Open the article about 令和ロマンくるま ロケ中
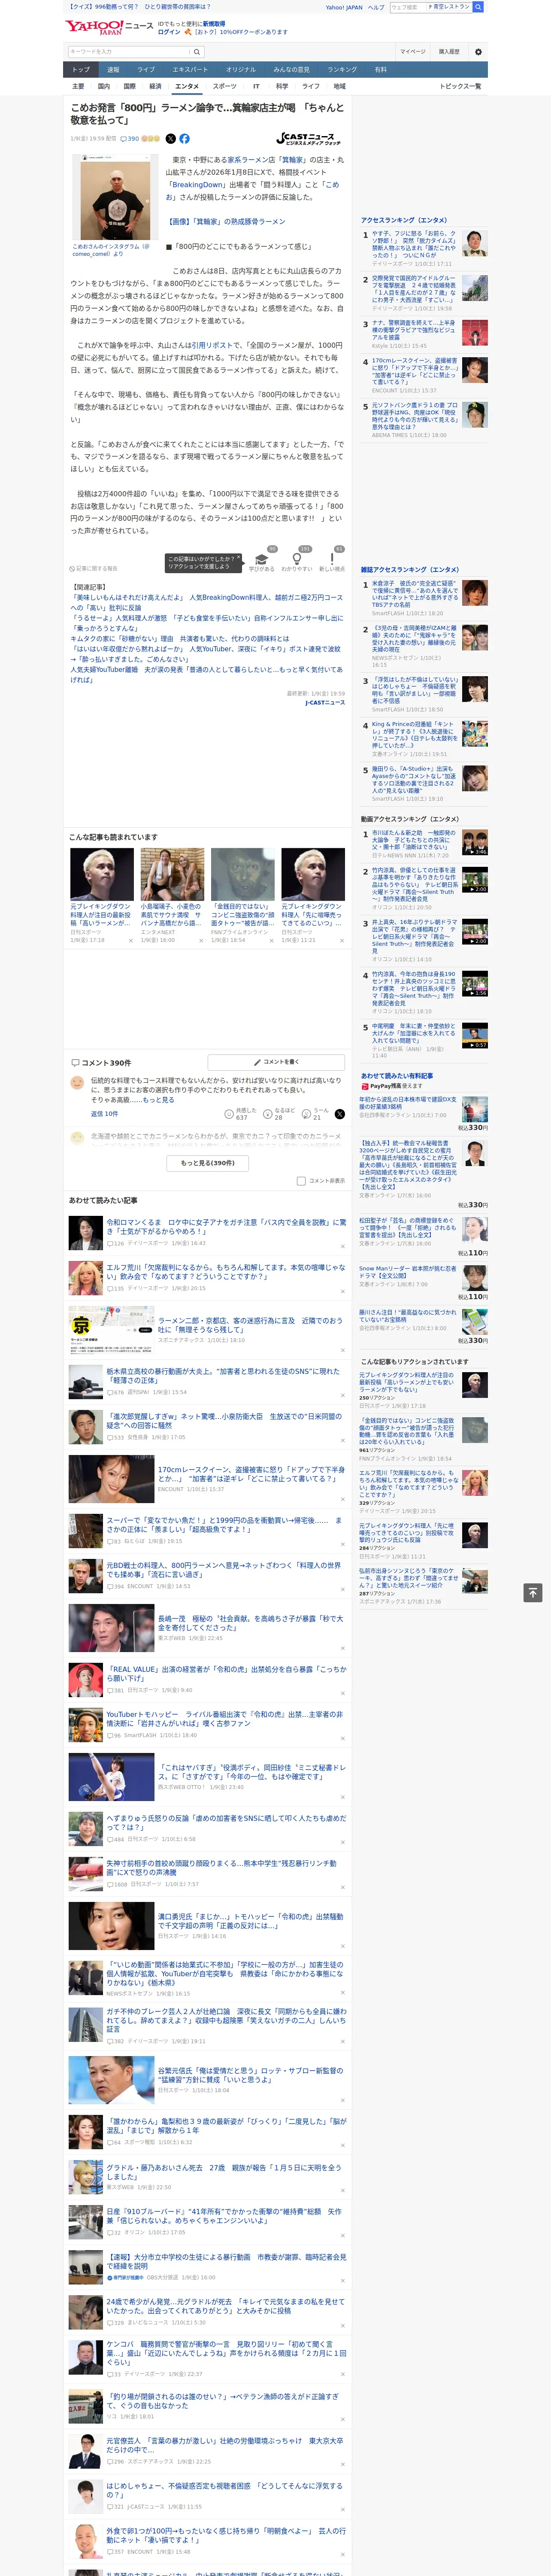Image resolution: width=551 pixels, height=2576 pixels. coord(226,1226)
